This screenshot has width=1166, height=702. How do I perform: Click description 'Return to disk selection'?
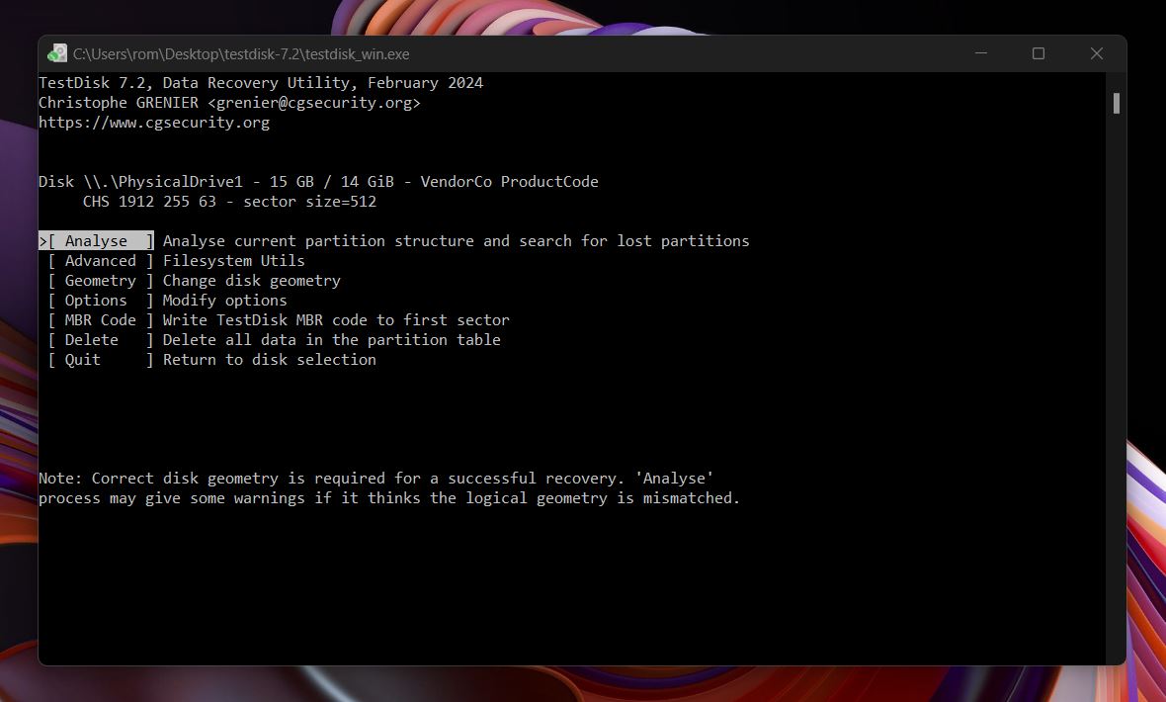coord(269,360)
